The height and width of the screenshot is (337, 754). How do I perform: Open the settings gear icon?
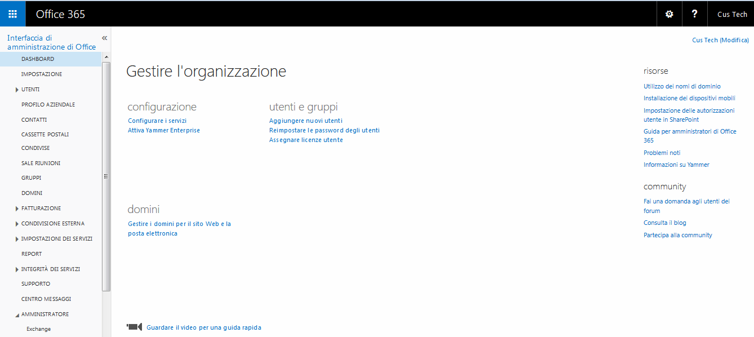coord(669,14)
